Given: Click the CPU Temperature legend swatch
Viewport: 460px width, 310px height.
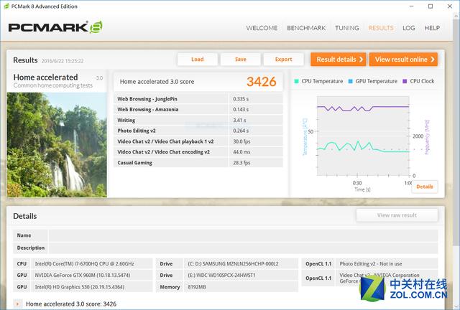Looking at the screenshot, I should coord(297,82).
